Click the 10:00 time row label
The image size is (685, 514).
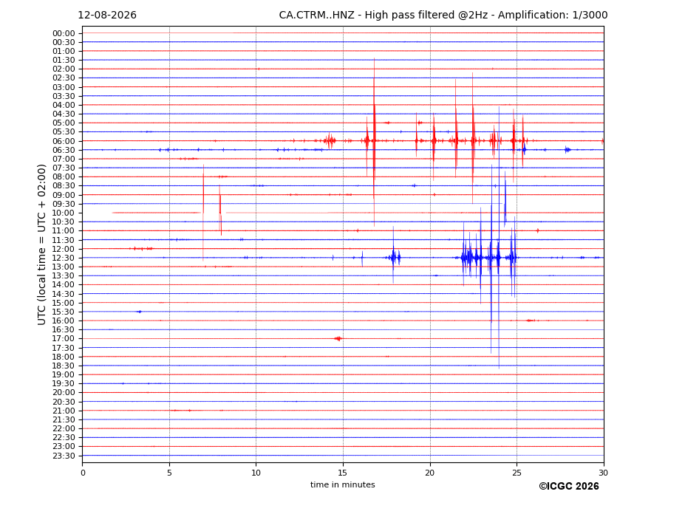coord(64,213)
